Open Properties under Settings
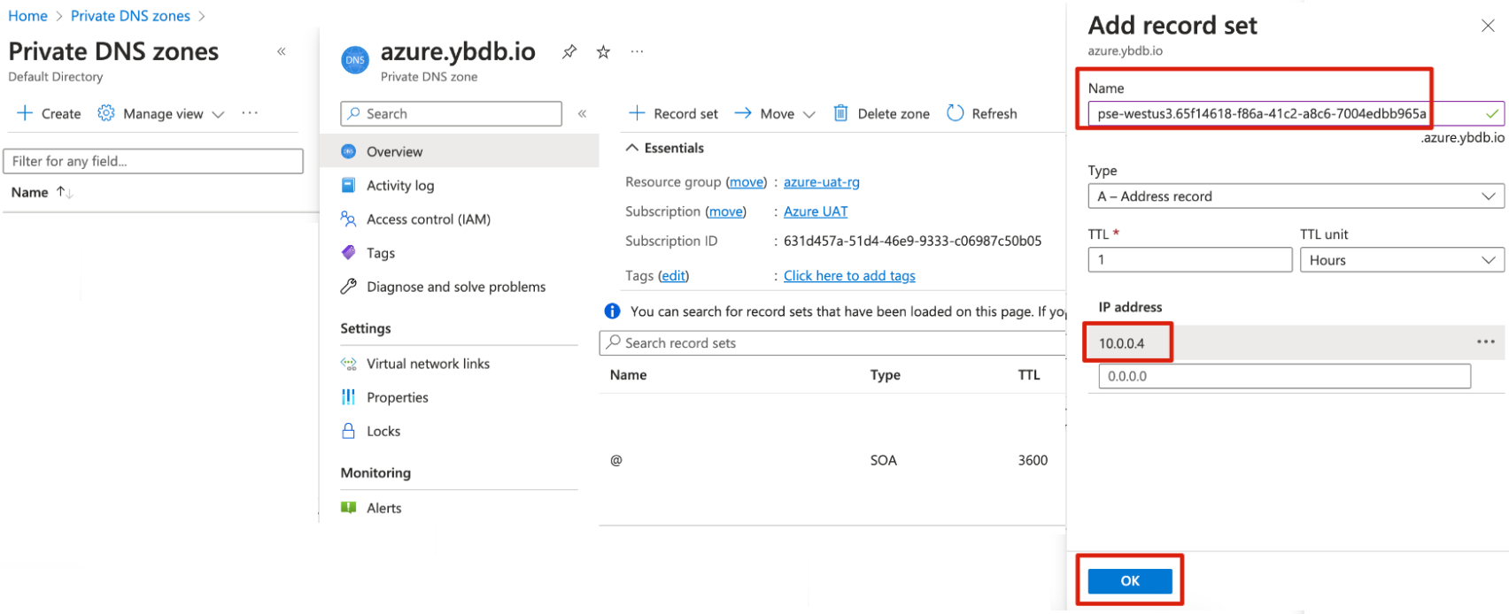 pyautogui.click(x=398, y=397)
